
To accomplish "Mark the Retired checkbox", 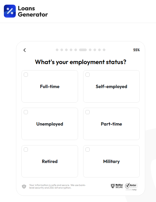I will pyautogui.click(x=26, y=150).
